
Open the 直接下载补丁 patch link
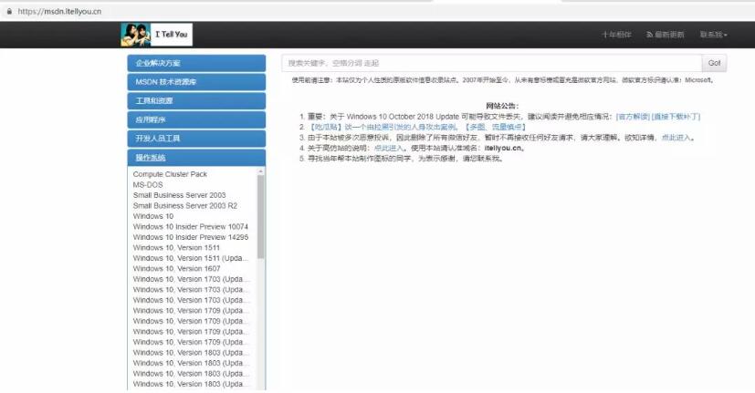click(676, 117)
